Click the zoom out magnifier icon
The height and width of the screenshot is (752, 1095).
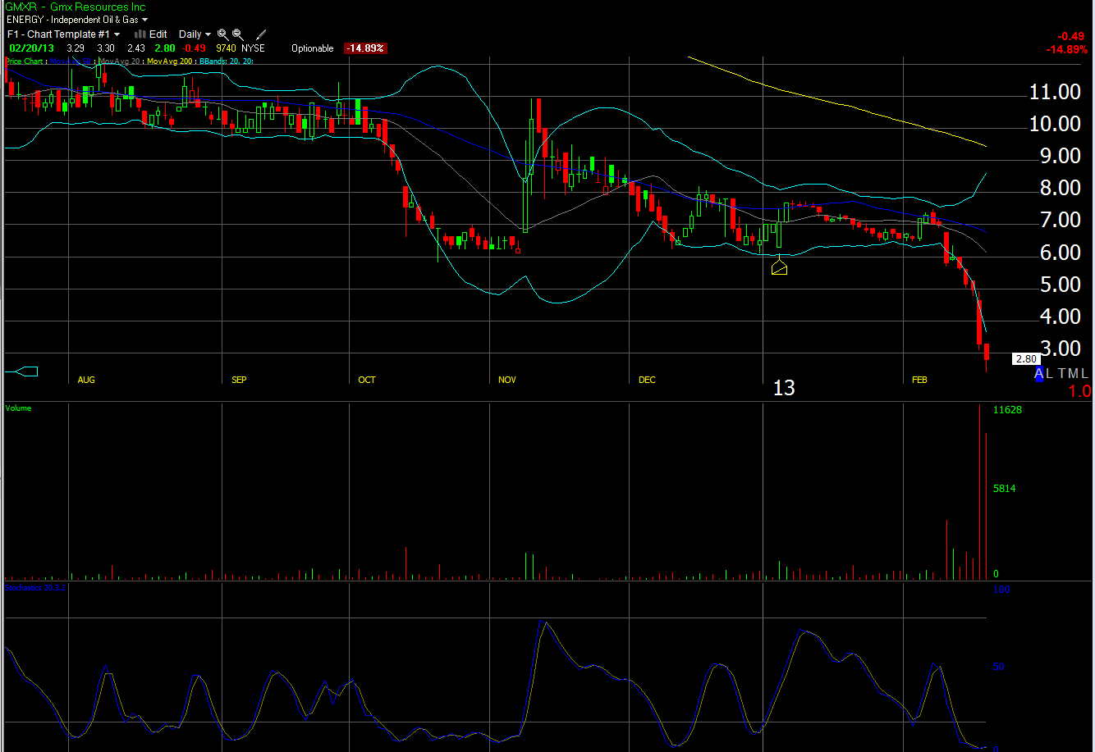point(238,34)
